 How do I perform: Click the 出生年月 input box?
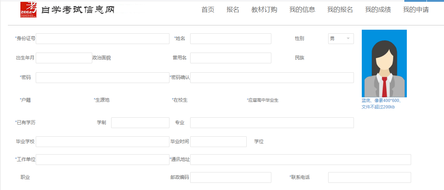64,58
